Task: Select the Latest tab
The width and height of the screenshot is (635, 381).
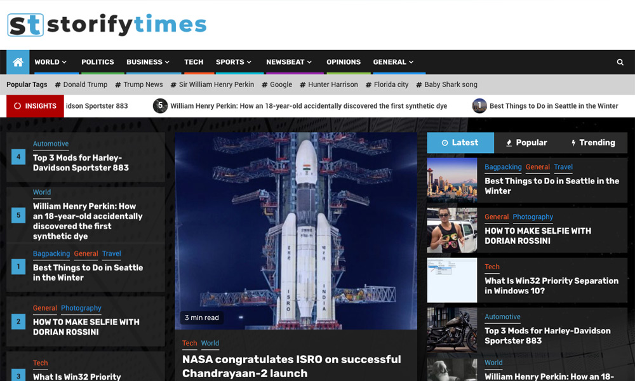Action: (x=460, y=143)
